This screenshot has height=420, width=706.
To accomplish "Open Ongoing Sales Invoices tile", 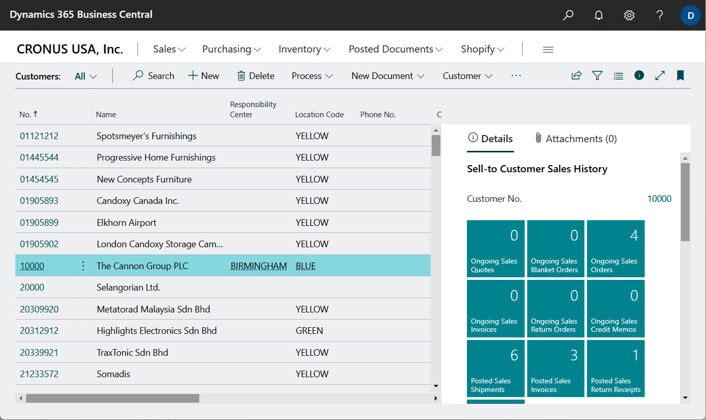I will tap(496, 308).
